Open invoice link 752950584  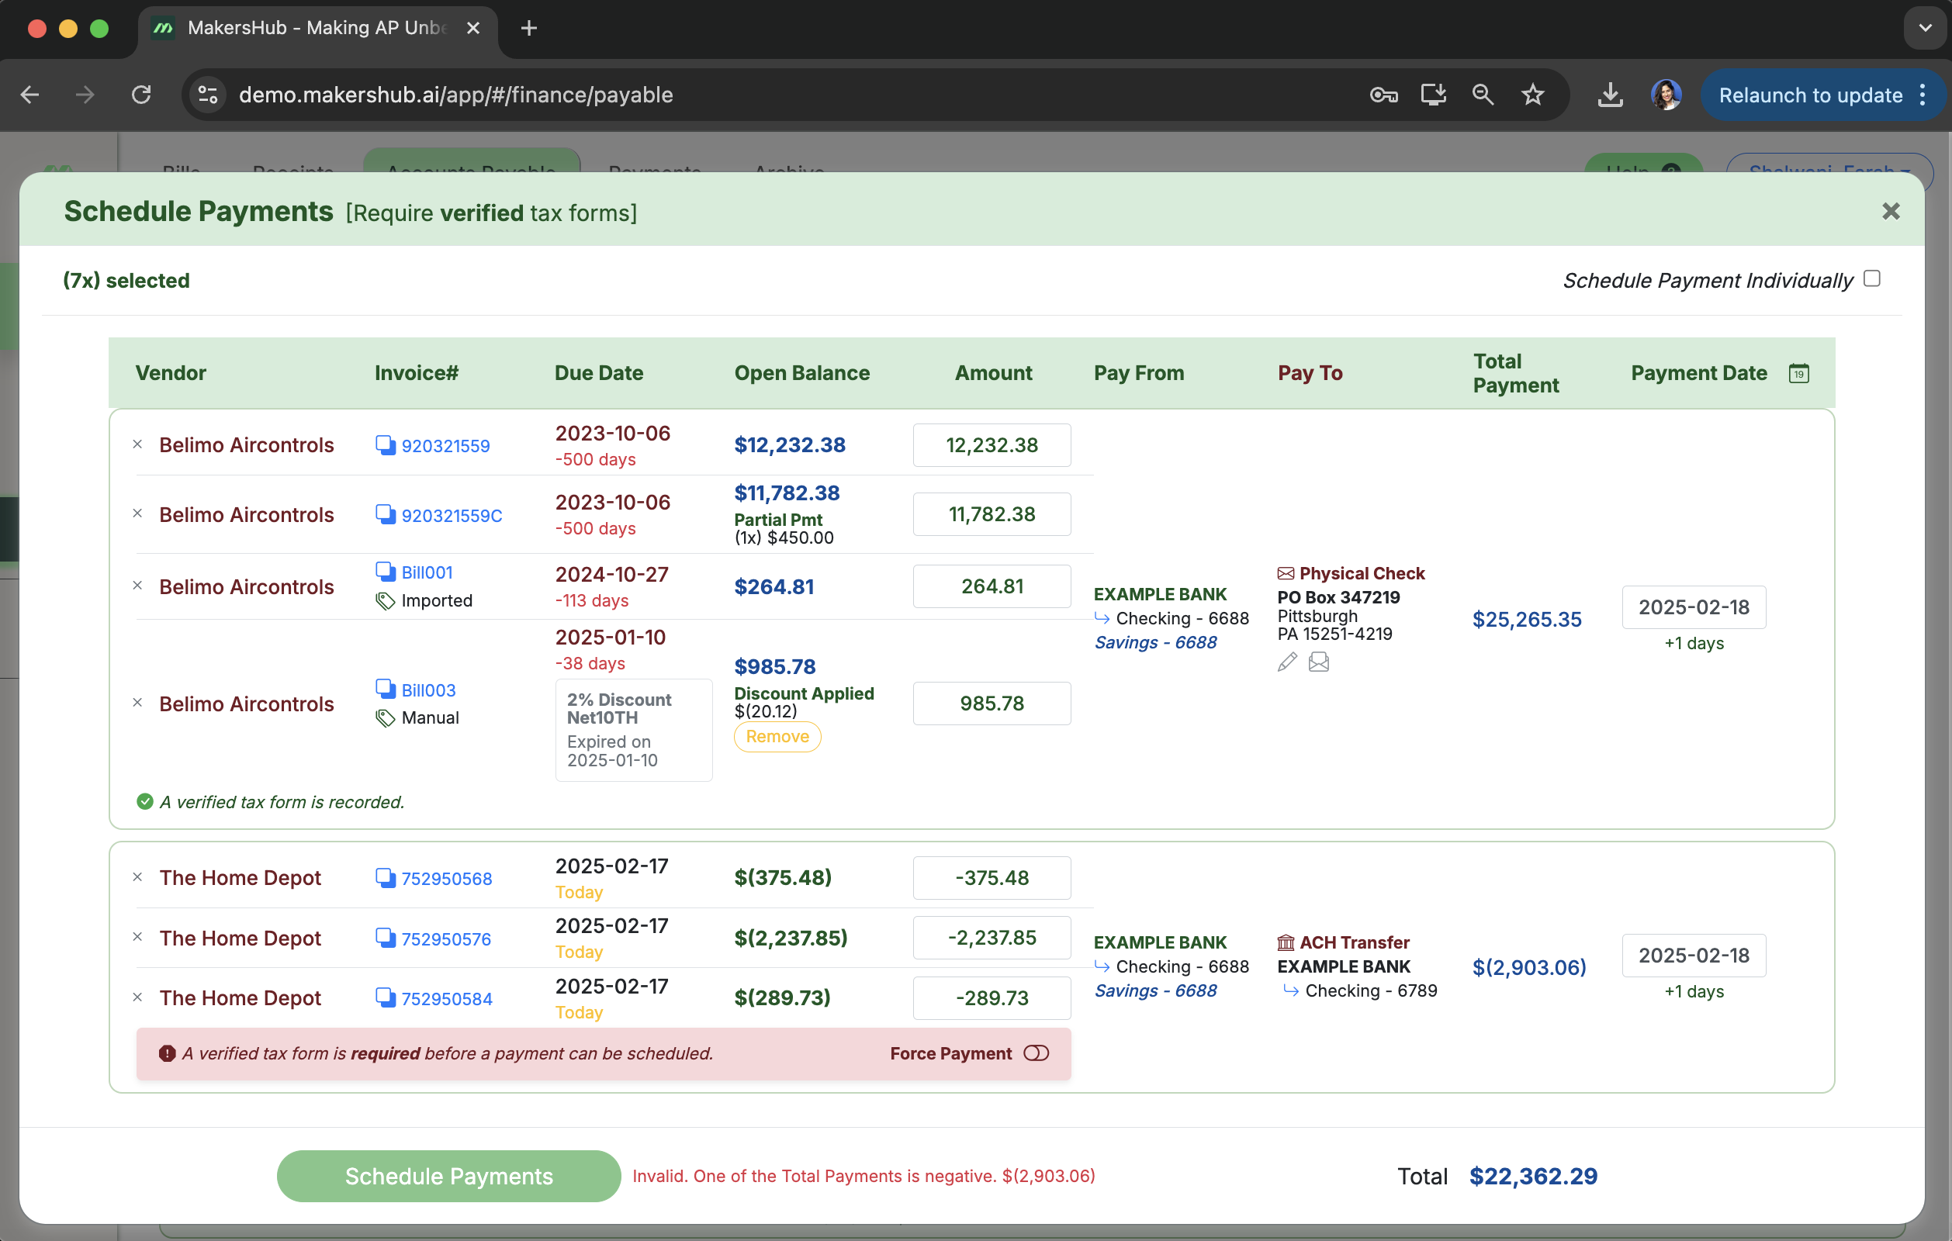click(447, 999)
